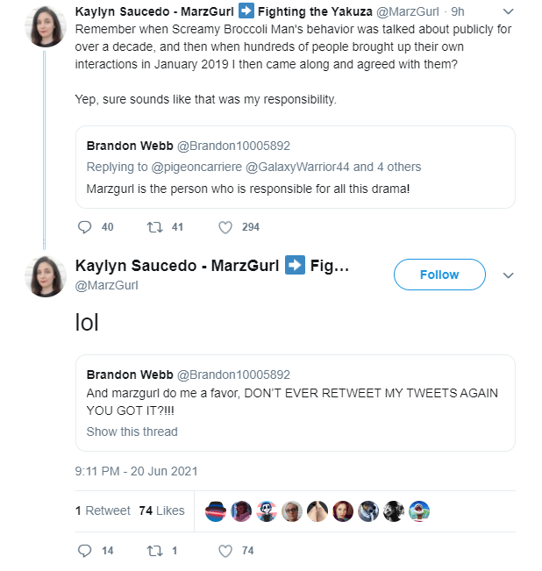This screenshot has height=571, width=542.
Task: Open the 9:11 PM - 20 Jun 2021 timestamp
Action: point(136,471)
